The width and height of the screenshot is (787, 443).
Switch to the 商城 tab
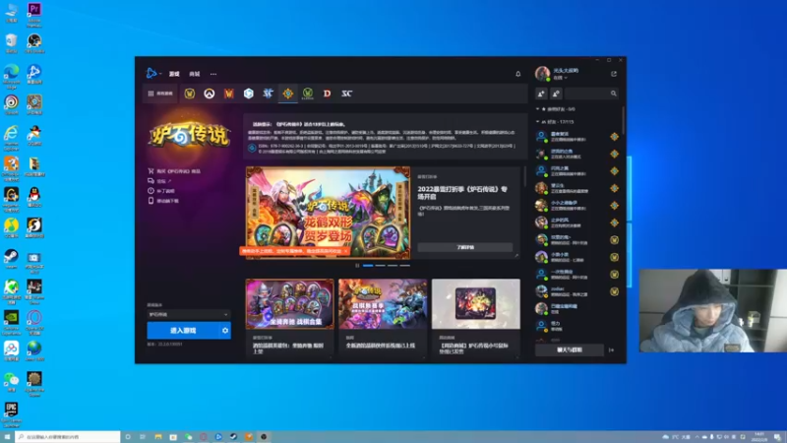[x=194, y=74]
